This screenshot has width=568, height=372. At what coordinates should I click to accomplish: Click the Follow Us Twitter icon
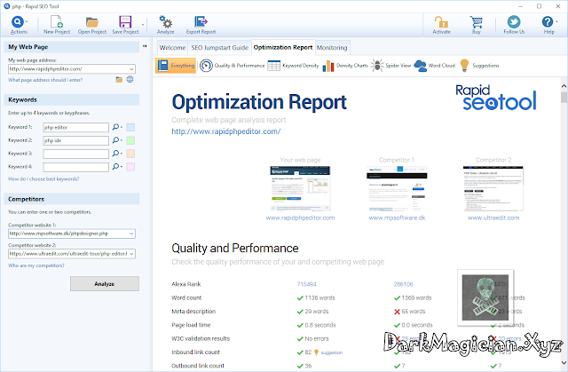pos(514,21)
